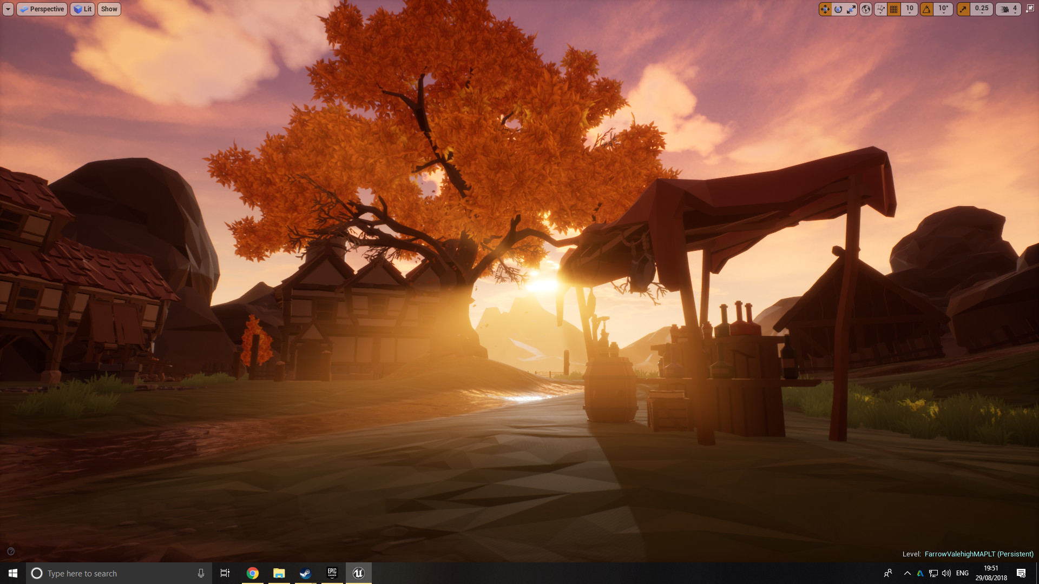Image resolution: width=1039 pixels, height=584 pixels.
Task: Open the grid snap size dropdown showing 10
Action: 910,9
